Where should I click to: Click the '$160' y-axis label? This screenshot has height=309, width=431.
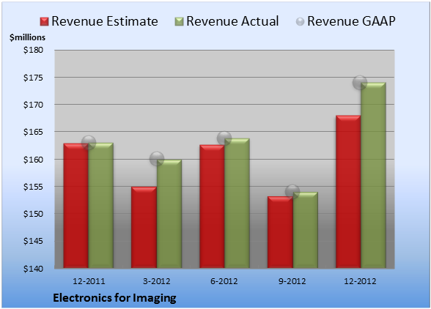pyautogui.click(x=33, y=160)
